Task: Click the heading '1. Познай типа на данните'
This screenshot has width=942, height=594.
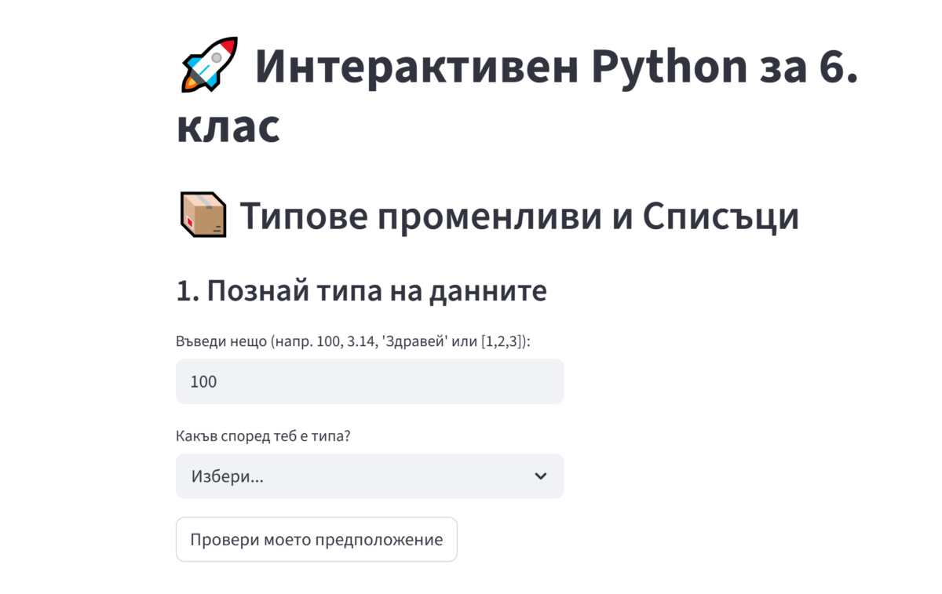Action: click(361, 291)
